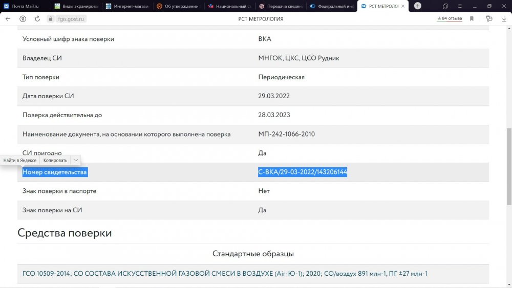This screenshot has width=512, height=288.
Task: Click the site security lock icon
Action: [x=50, y=19]
